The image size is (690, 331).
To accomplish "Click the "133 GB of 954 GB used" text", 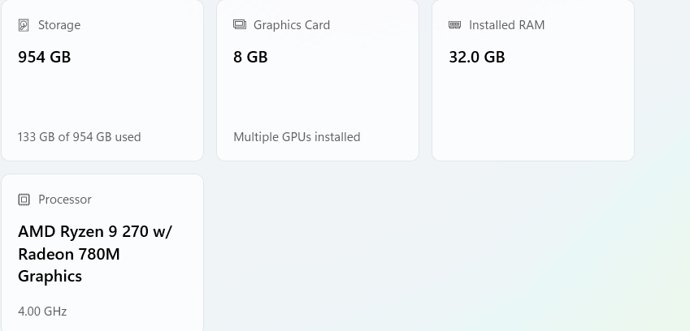I will point(80,137).
